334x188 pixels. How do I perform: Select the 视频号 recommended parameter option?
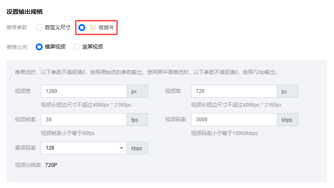click(x=82, y=28)
